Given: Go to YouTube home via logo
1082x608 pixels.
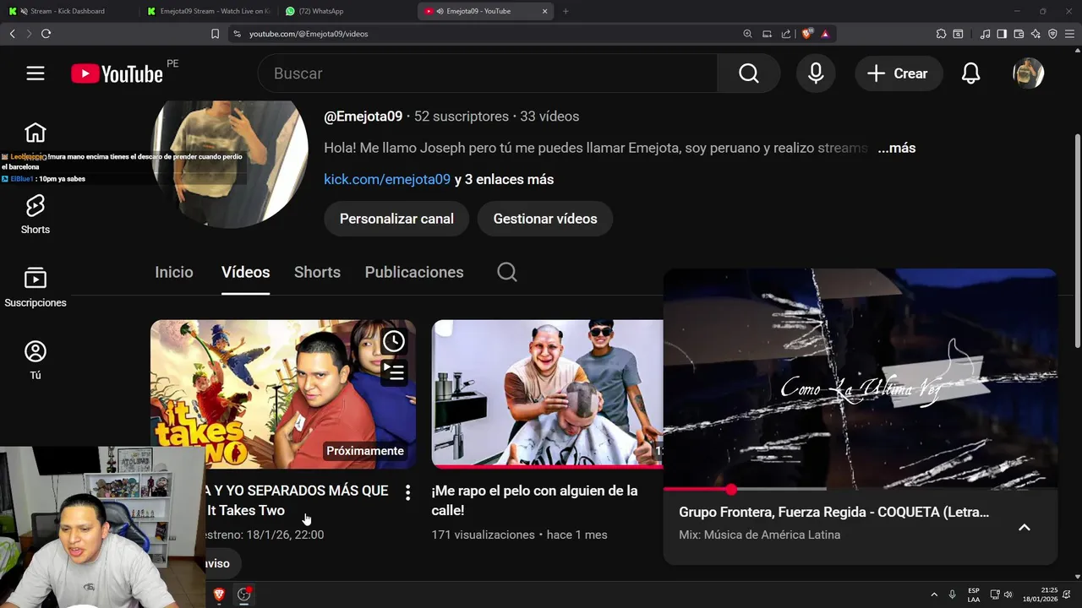Looking at the screenshot, I should 117,73.
